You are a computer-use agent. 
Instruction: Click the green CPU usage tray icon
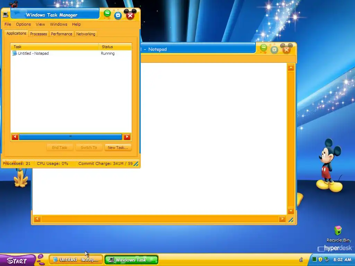(x=314, y=259)
